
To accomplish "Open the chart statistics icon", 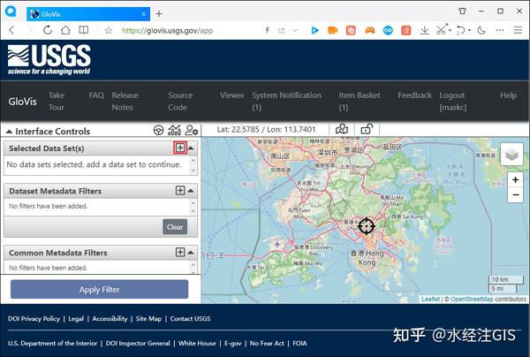I will pos(174,130).
